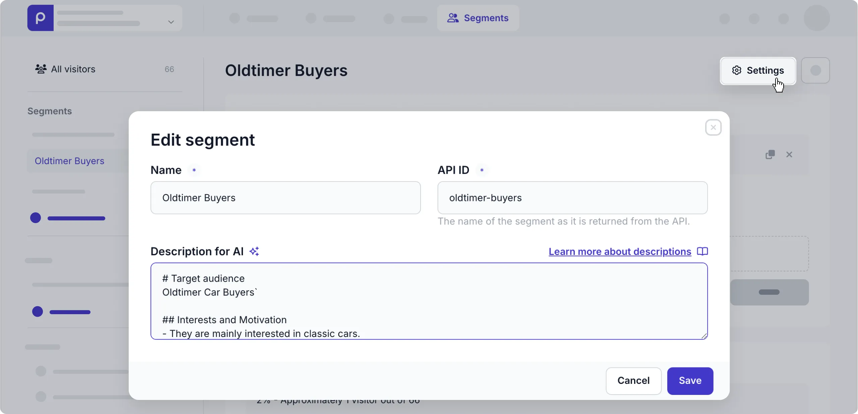The image size is (858, 414).
Task: Close the Edit segment dialog
Action: pos(713,127)
